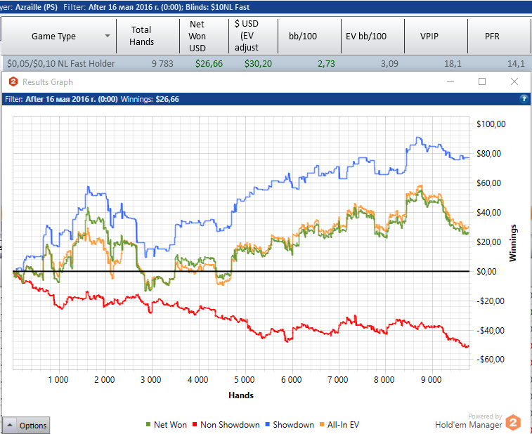Expand the Options arrow at bottom left

click(x=10, y=425)
